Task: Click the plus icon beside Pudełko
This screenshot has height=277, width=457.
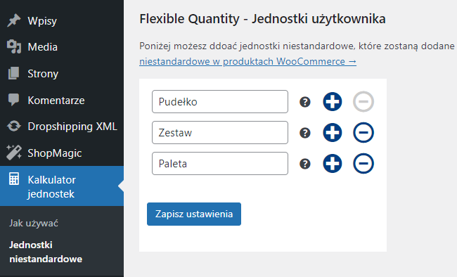Action: pyautogui.click(x=333, y=102)
